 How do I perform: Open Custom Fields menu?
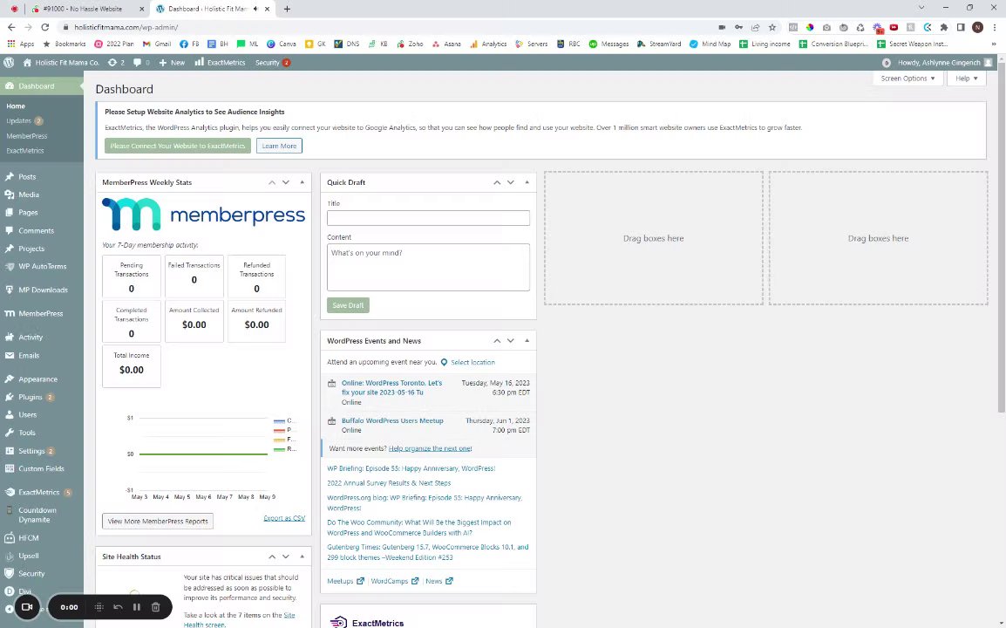pos(41,468)
